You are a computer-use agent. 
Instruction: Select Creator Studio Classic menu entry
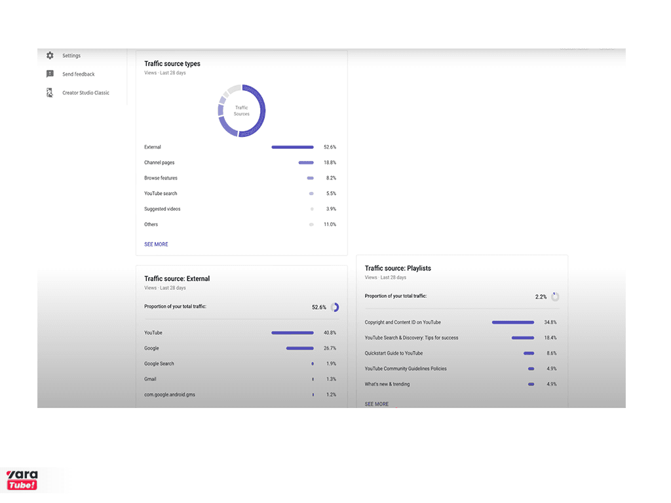click(x=86, y=93)
